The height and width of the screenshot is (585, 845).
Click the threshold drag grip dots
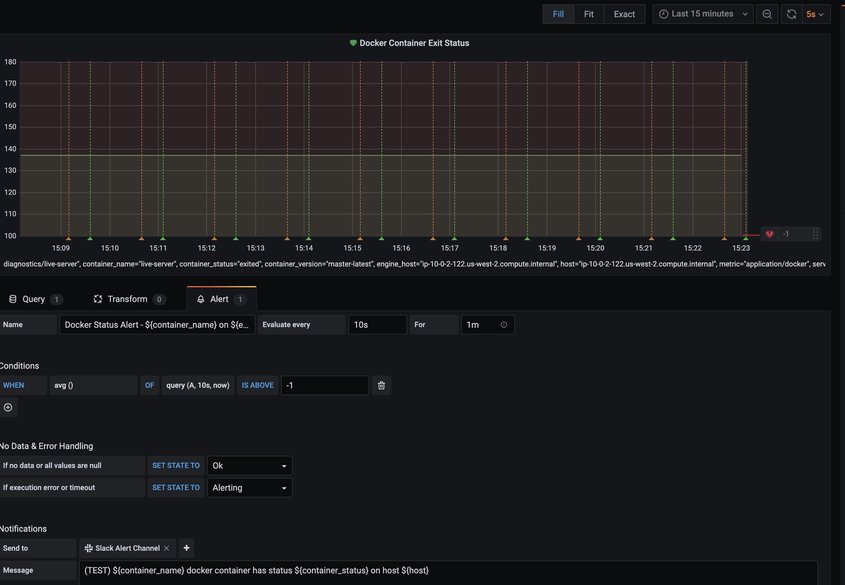tap(815, 234)
